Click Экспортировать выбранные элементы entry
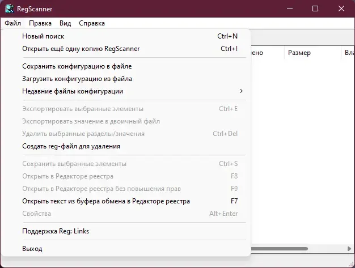Screen dimensions: 355x268 coord(126,109)
